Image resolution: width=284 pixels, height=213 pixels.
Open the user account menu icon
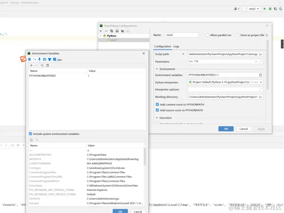coord(236,9)
